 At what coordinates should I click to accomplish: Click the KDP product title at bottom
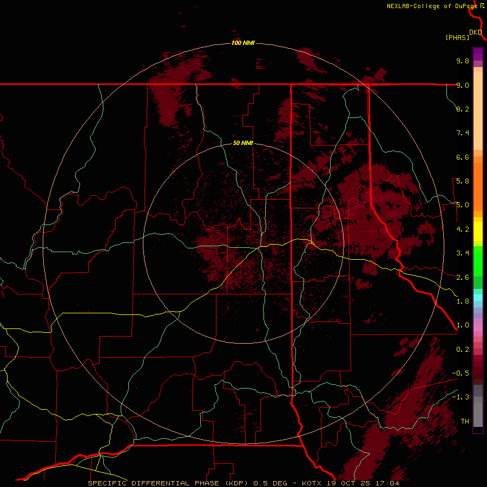pos(243,483)
